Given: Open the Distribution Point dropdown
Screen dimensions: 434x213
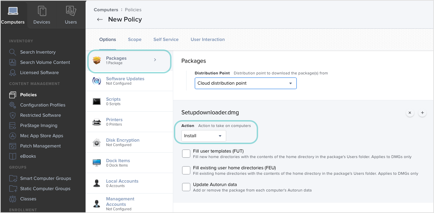Looking at the screenshot, I should 245,83.
